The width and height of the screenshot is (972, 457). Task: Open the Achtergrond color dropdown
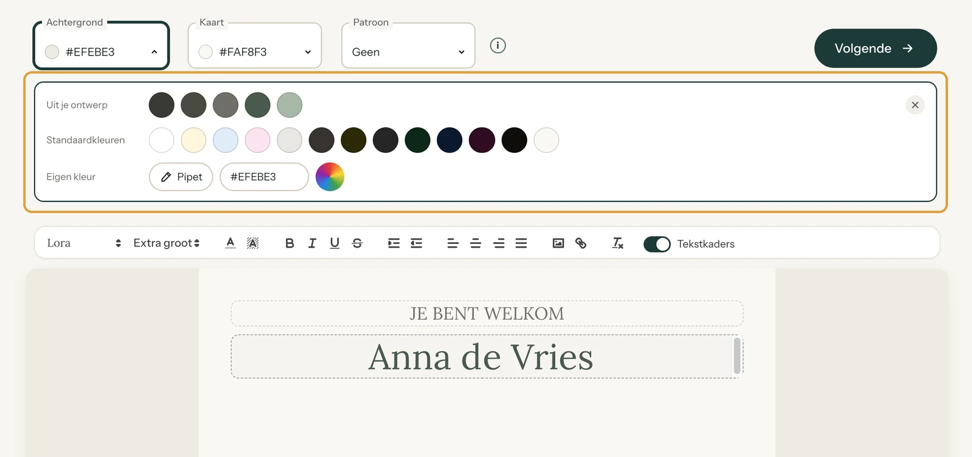pyautogui.click(x=101, y=46)
